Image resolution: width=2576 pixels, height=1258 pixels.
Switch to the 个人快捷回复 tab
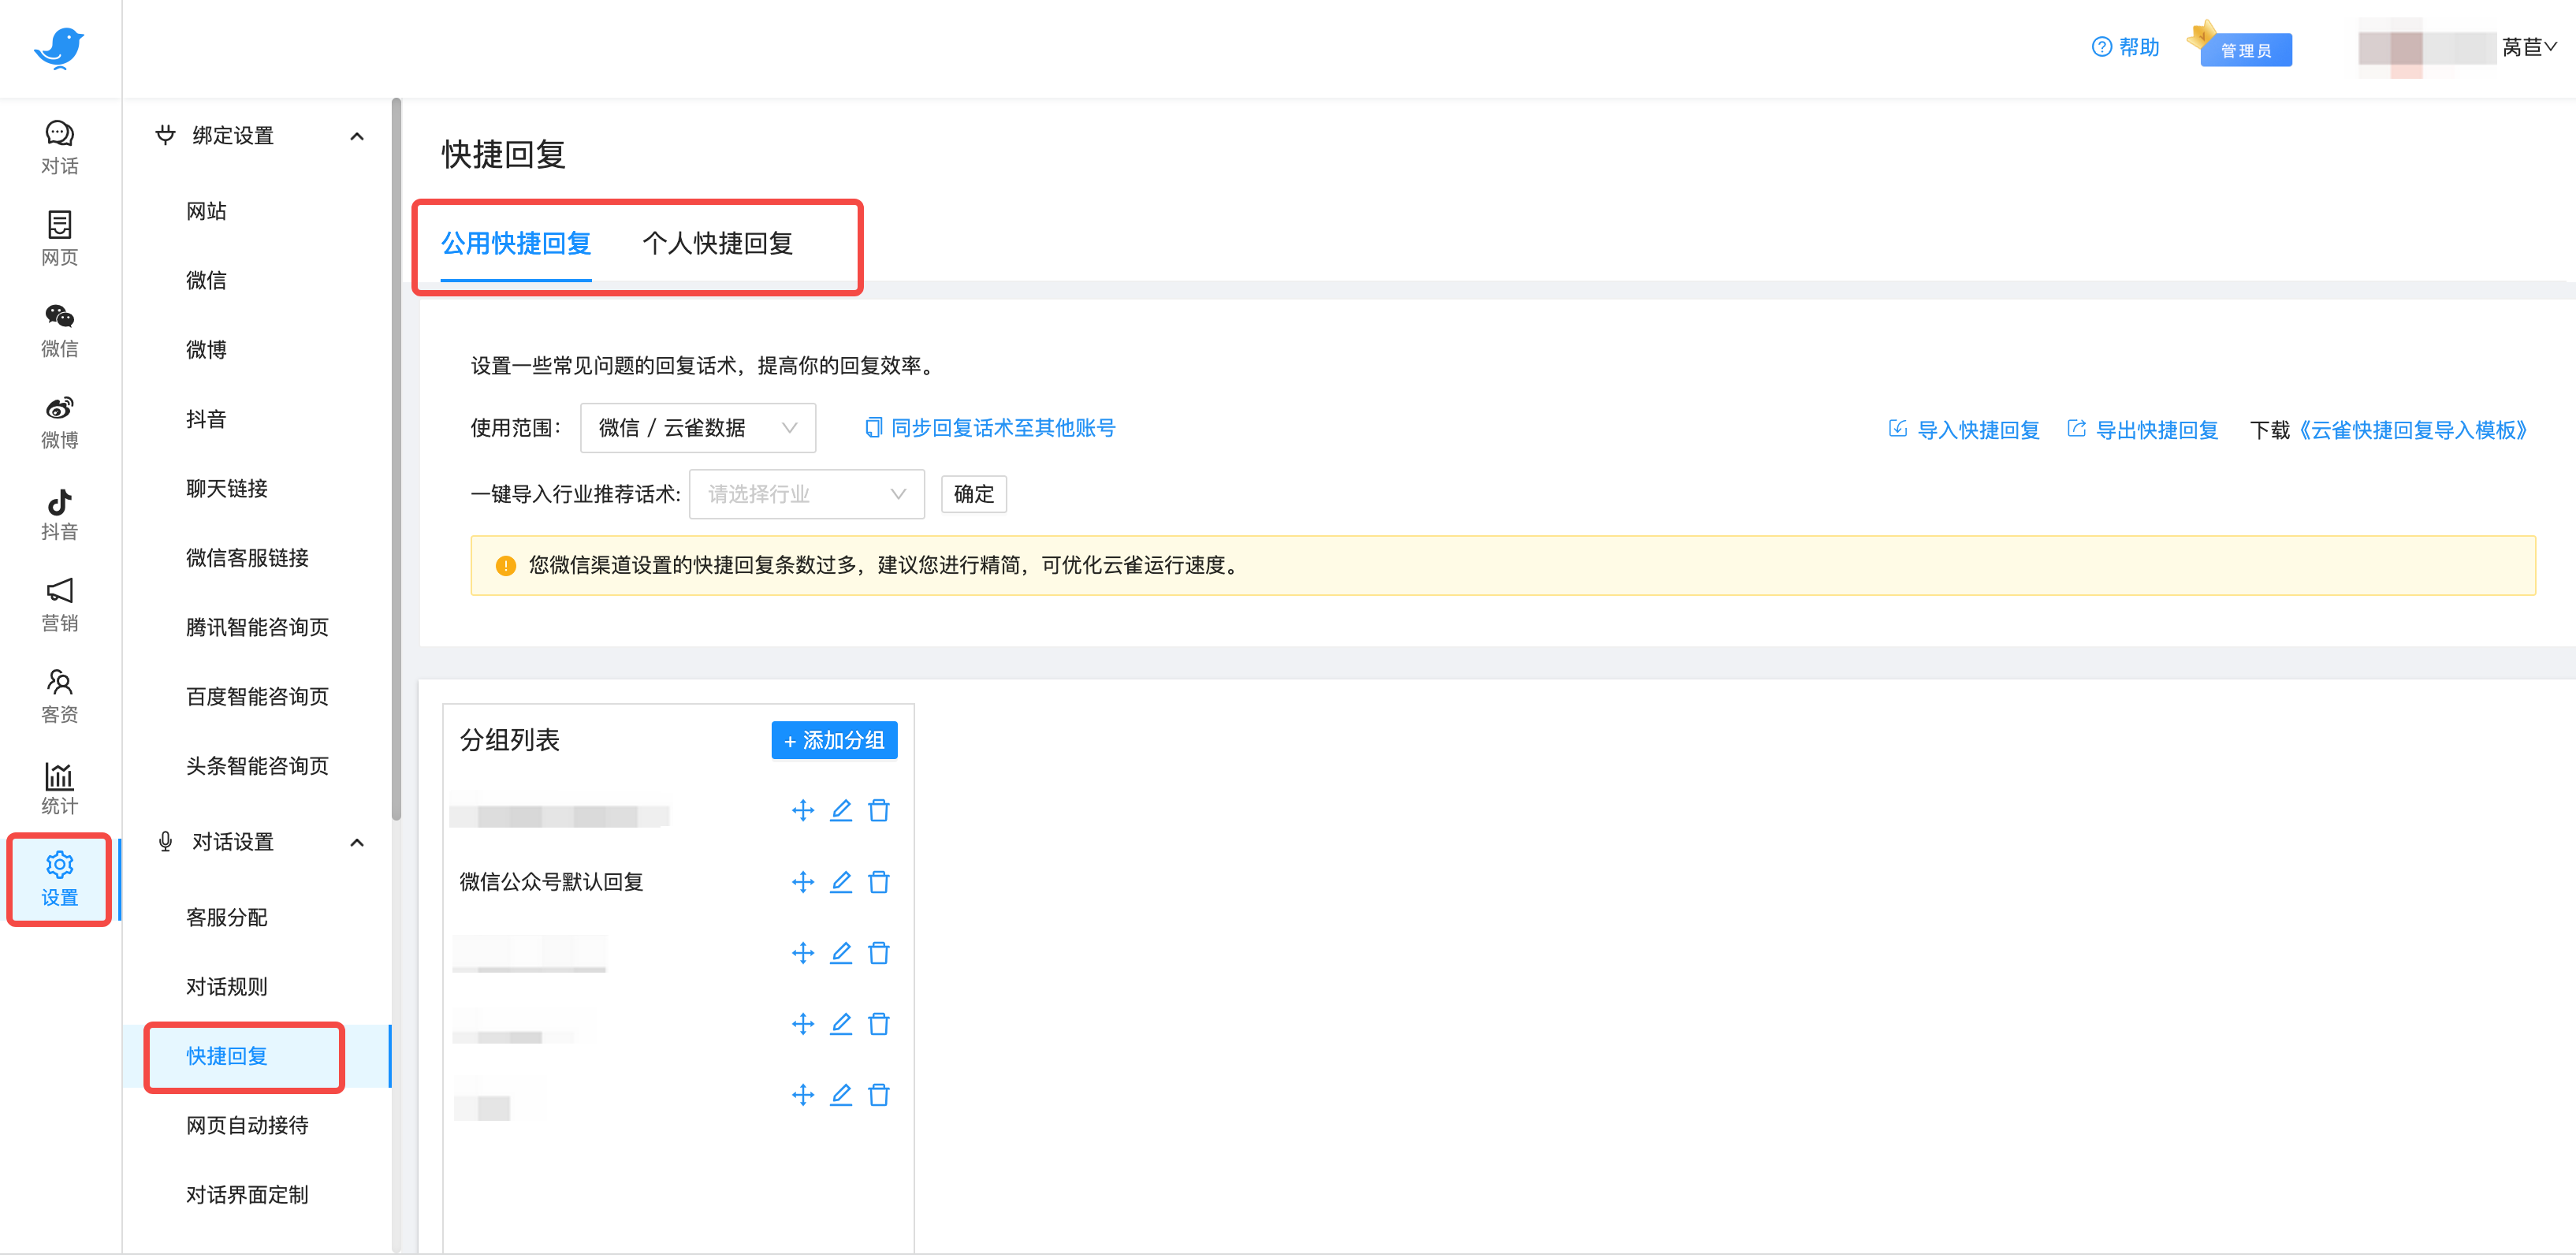(x=718, y=243)
